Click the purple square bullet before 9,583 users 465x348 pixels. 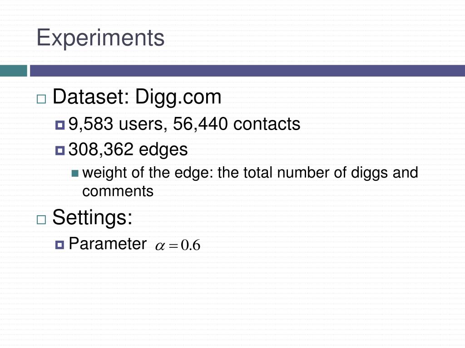pos(60,125)
